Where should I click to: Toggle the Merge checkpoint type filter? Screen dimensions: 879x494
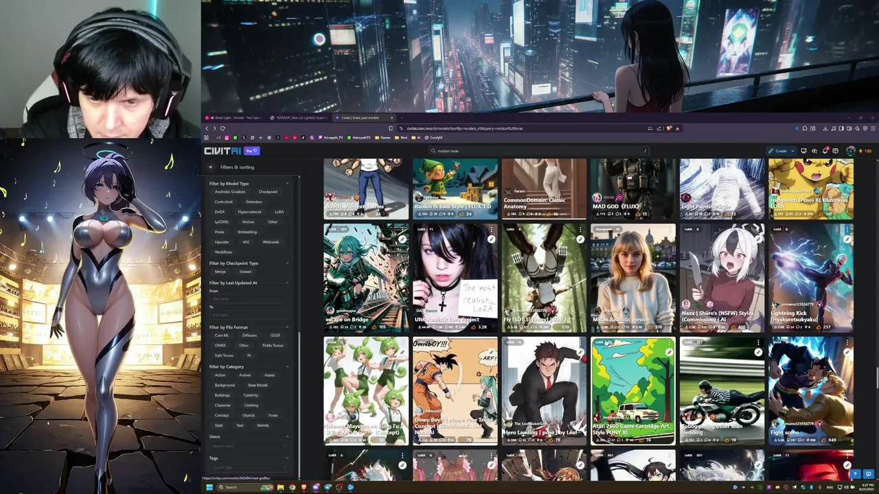point(220,272)
